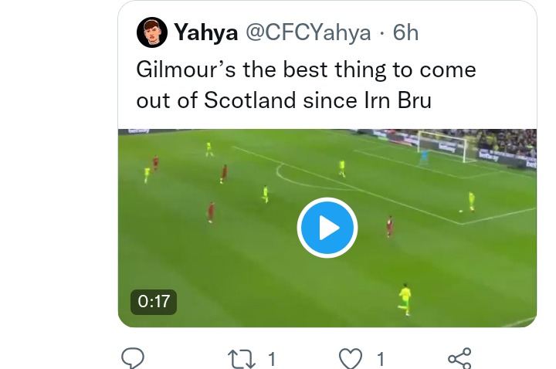
Task: Click the player with the ball near the box
Action: pyautogui.click(x=471, y=202)
